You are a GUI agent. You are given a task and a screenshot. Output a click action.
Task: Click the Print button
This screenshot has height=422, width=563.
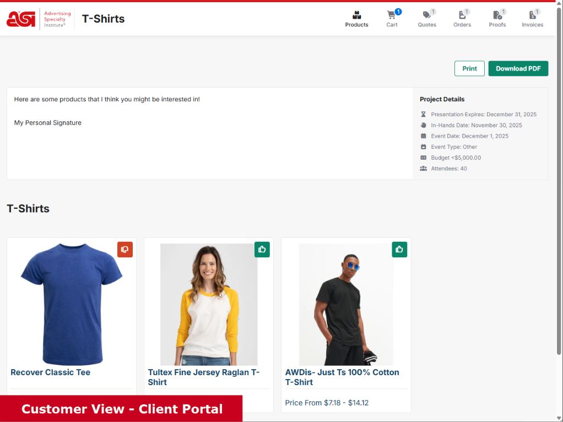[x=469, y=68]
